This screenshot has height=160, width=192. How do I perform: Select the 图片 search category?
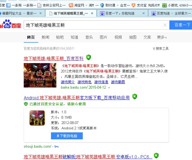tap(103, 37)
